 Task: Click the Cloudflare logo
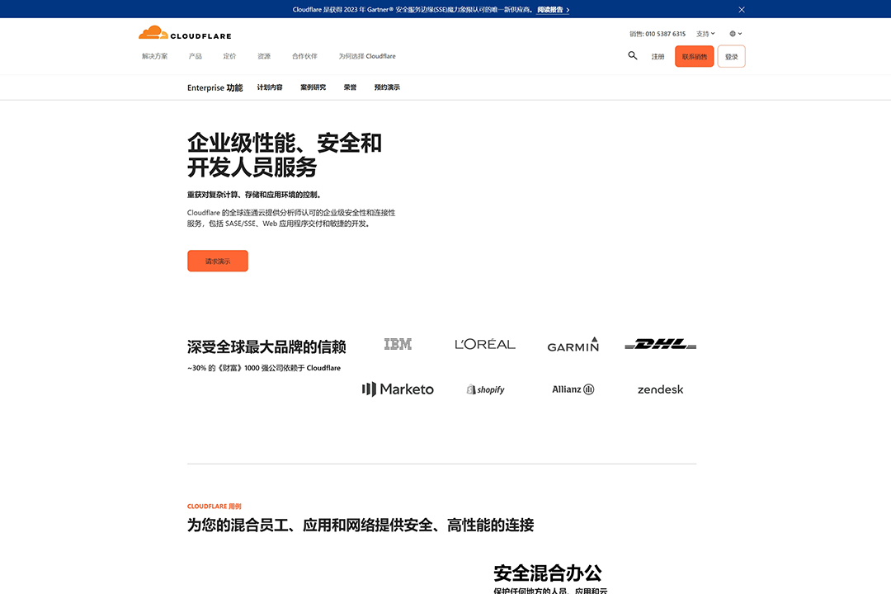click(x=185, y=33)
